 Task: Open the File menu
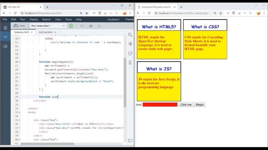click(x=5, y=20)
